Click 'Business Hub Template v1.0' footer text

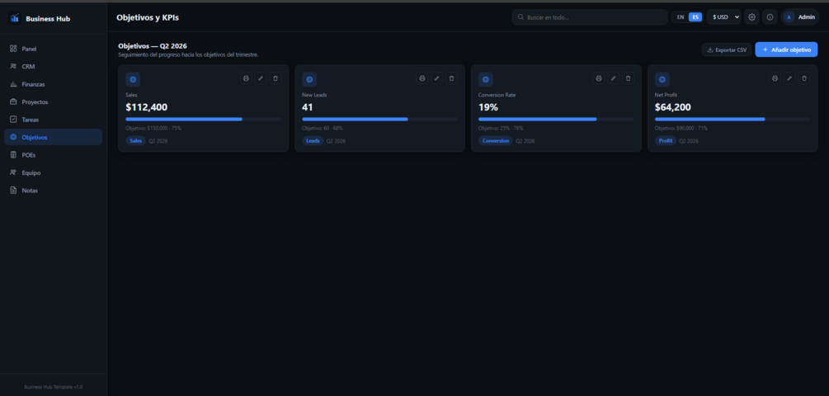point(53,387)
